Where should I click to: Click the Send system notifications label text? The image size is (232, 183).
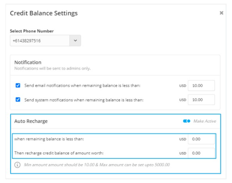click(84, 100)
